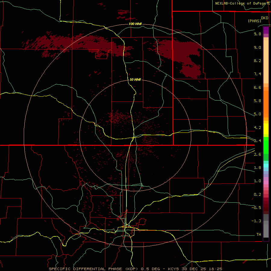Select the 4.2 legend value
This screenshot has width=271, height=271.
tap(257, 128)
